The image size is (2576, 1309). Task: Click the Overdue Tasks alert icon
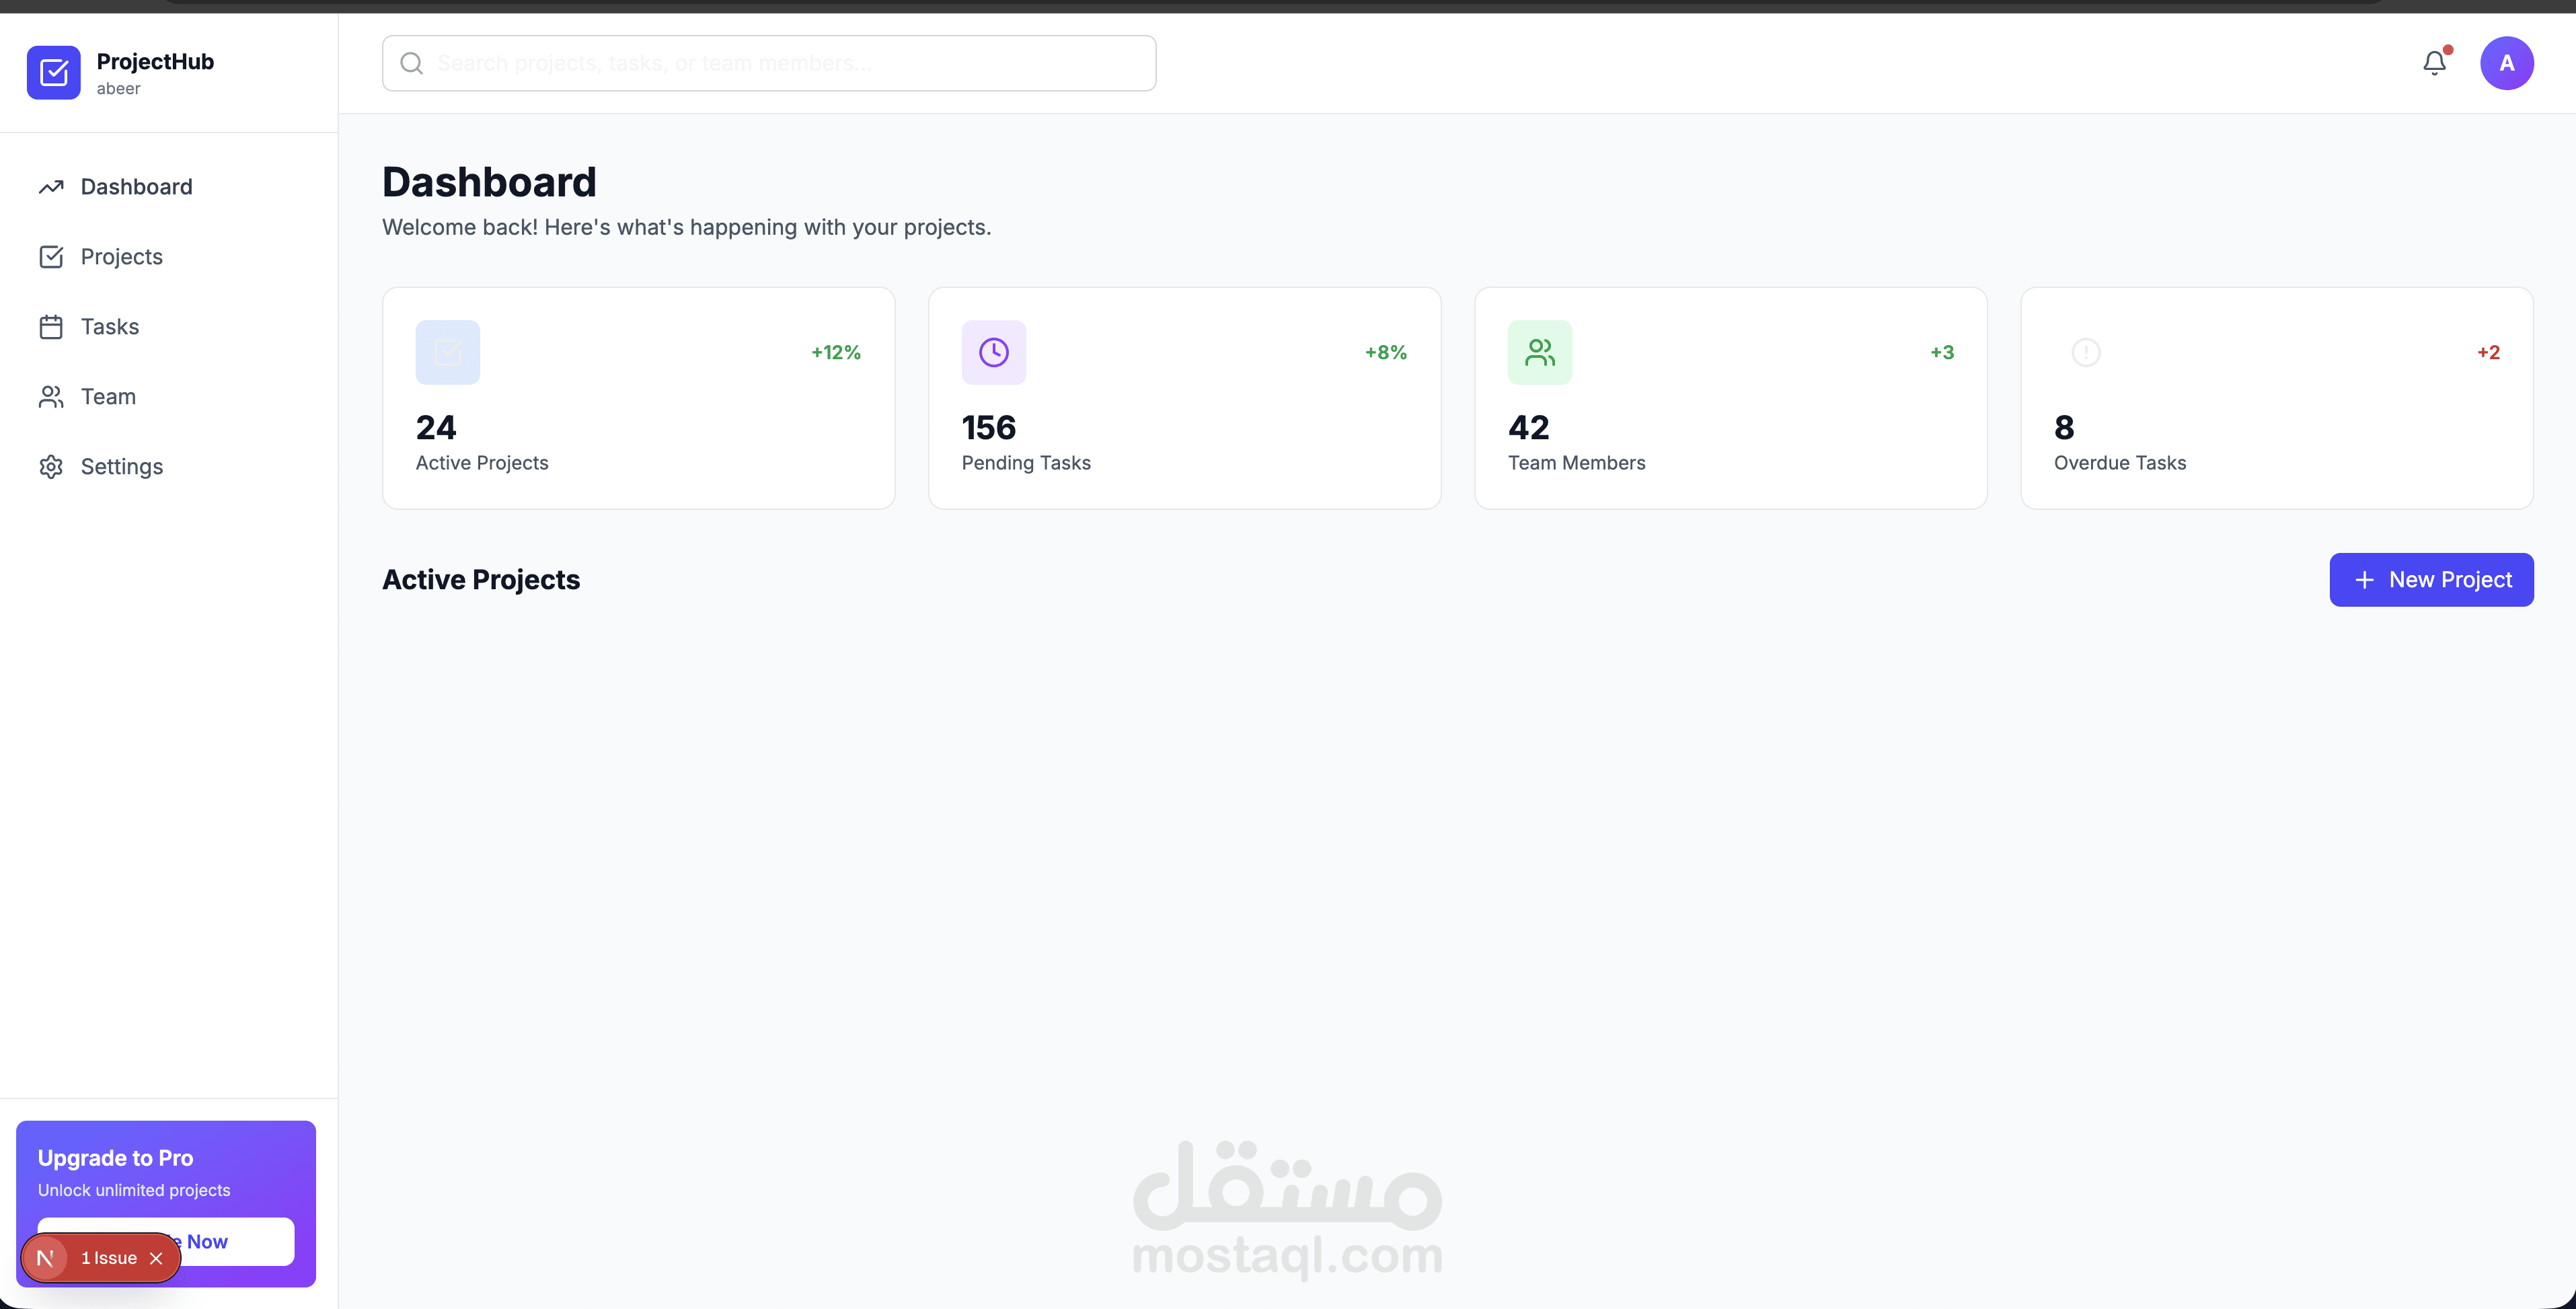(x=2086, y=352)
